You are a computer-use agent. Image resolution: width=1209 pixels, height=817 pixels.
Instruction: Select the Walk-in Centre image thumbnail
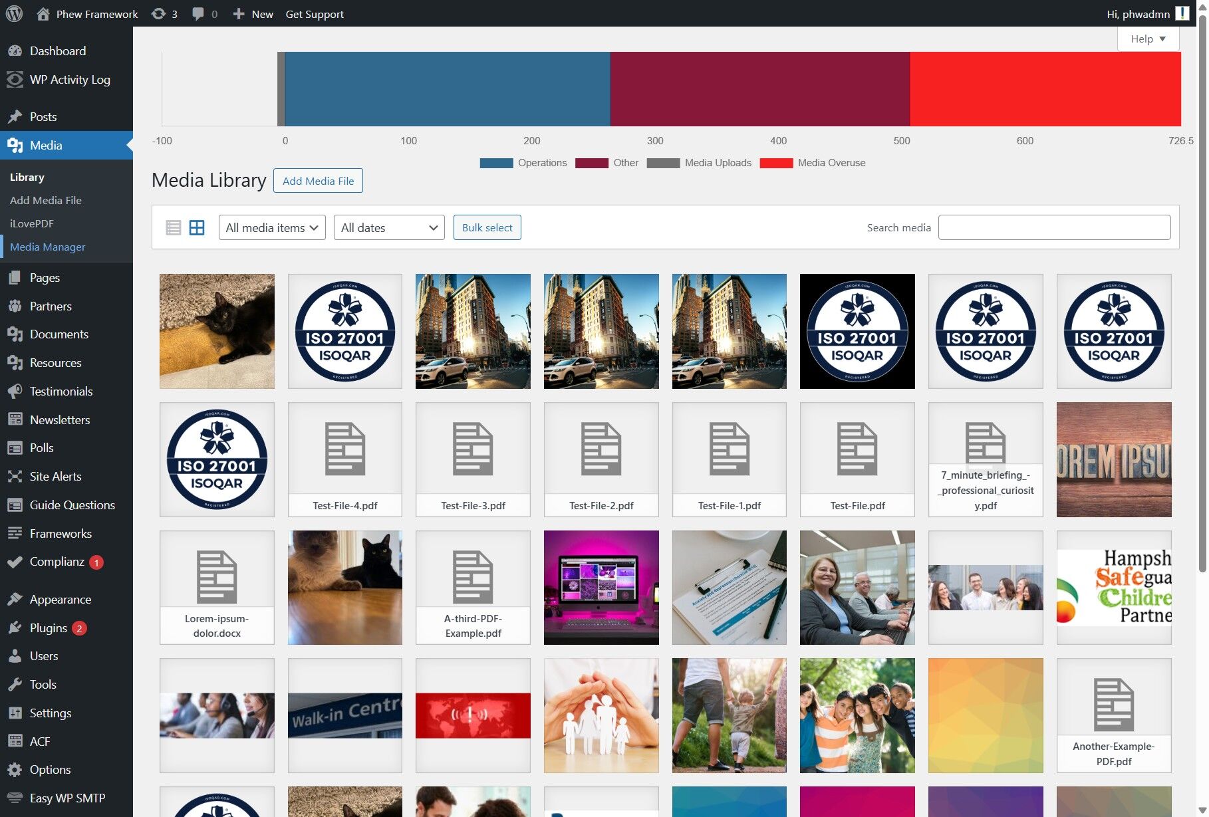coord(345,715)
